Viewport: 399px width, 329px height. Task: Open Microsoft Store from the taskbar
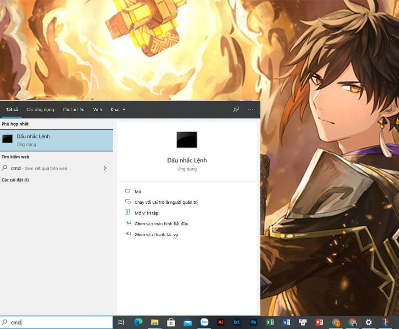[171, 322]
